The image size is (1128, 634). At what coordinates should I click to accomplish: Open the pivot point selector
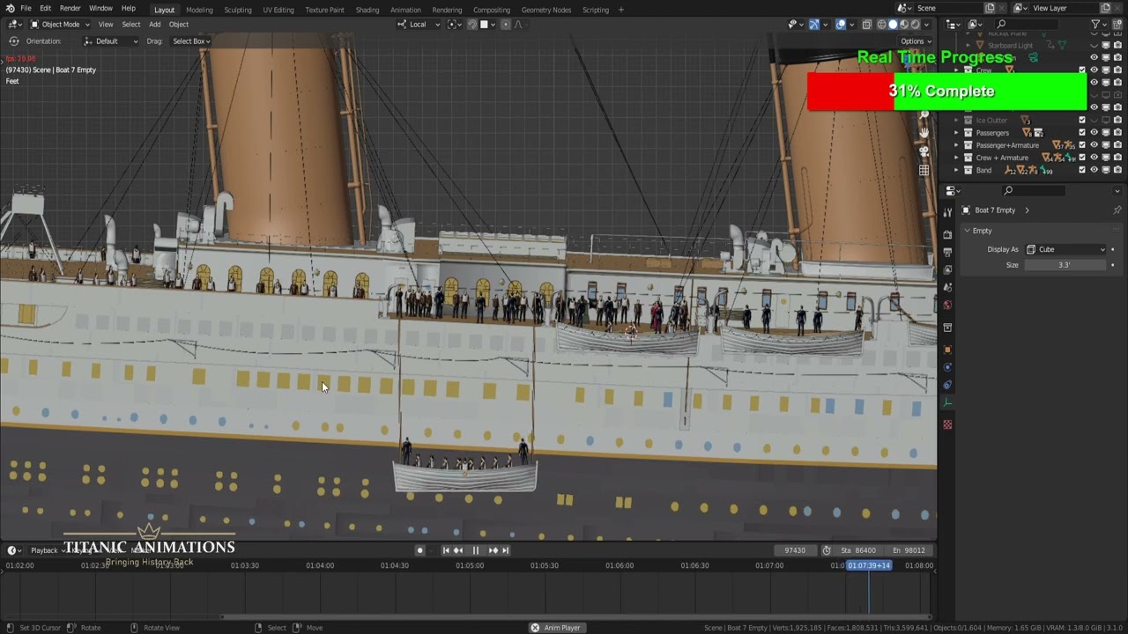[x=454, y=25]
